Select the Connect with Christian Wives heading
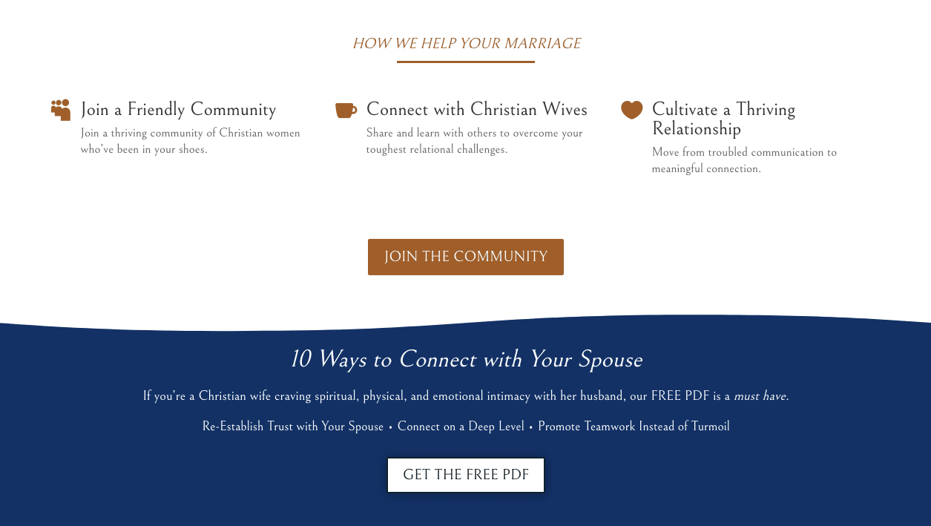Screen dimensions: 931x526 pyautogui.click(x=477, y=110)
